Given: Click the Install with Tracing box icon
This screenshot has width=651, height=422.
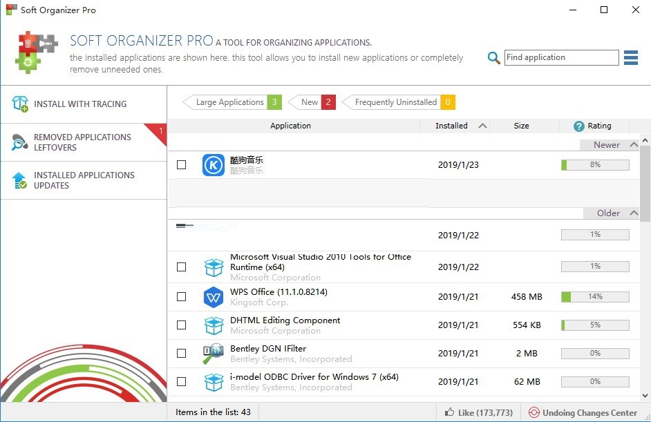Looking at the screenshot, I should point(20,104).
